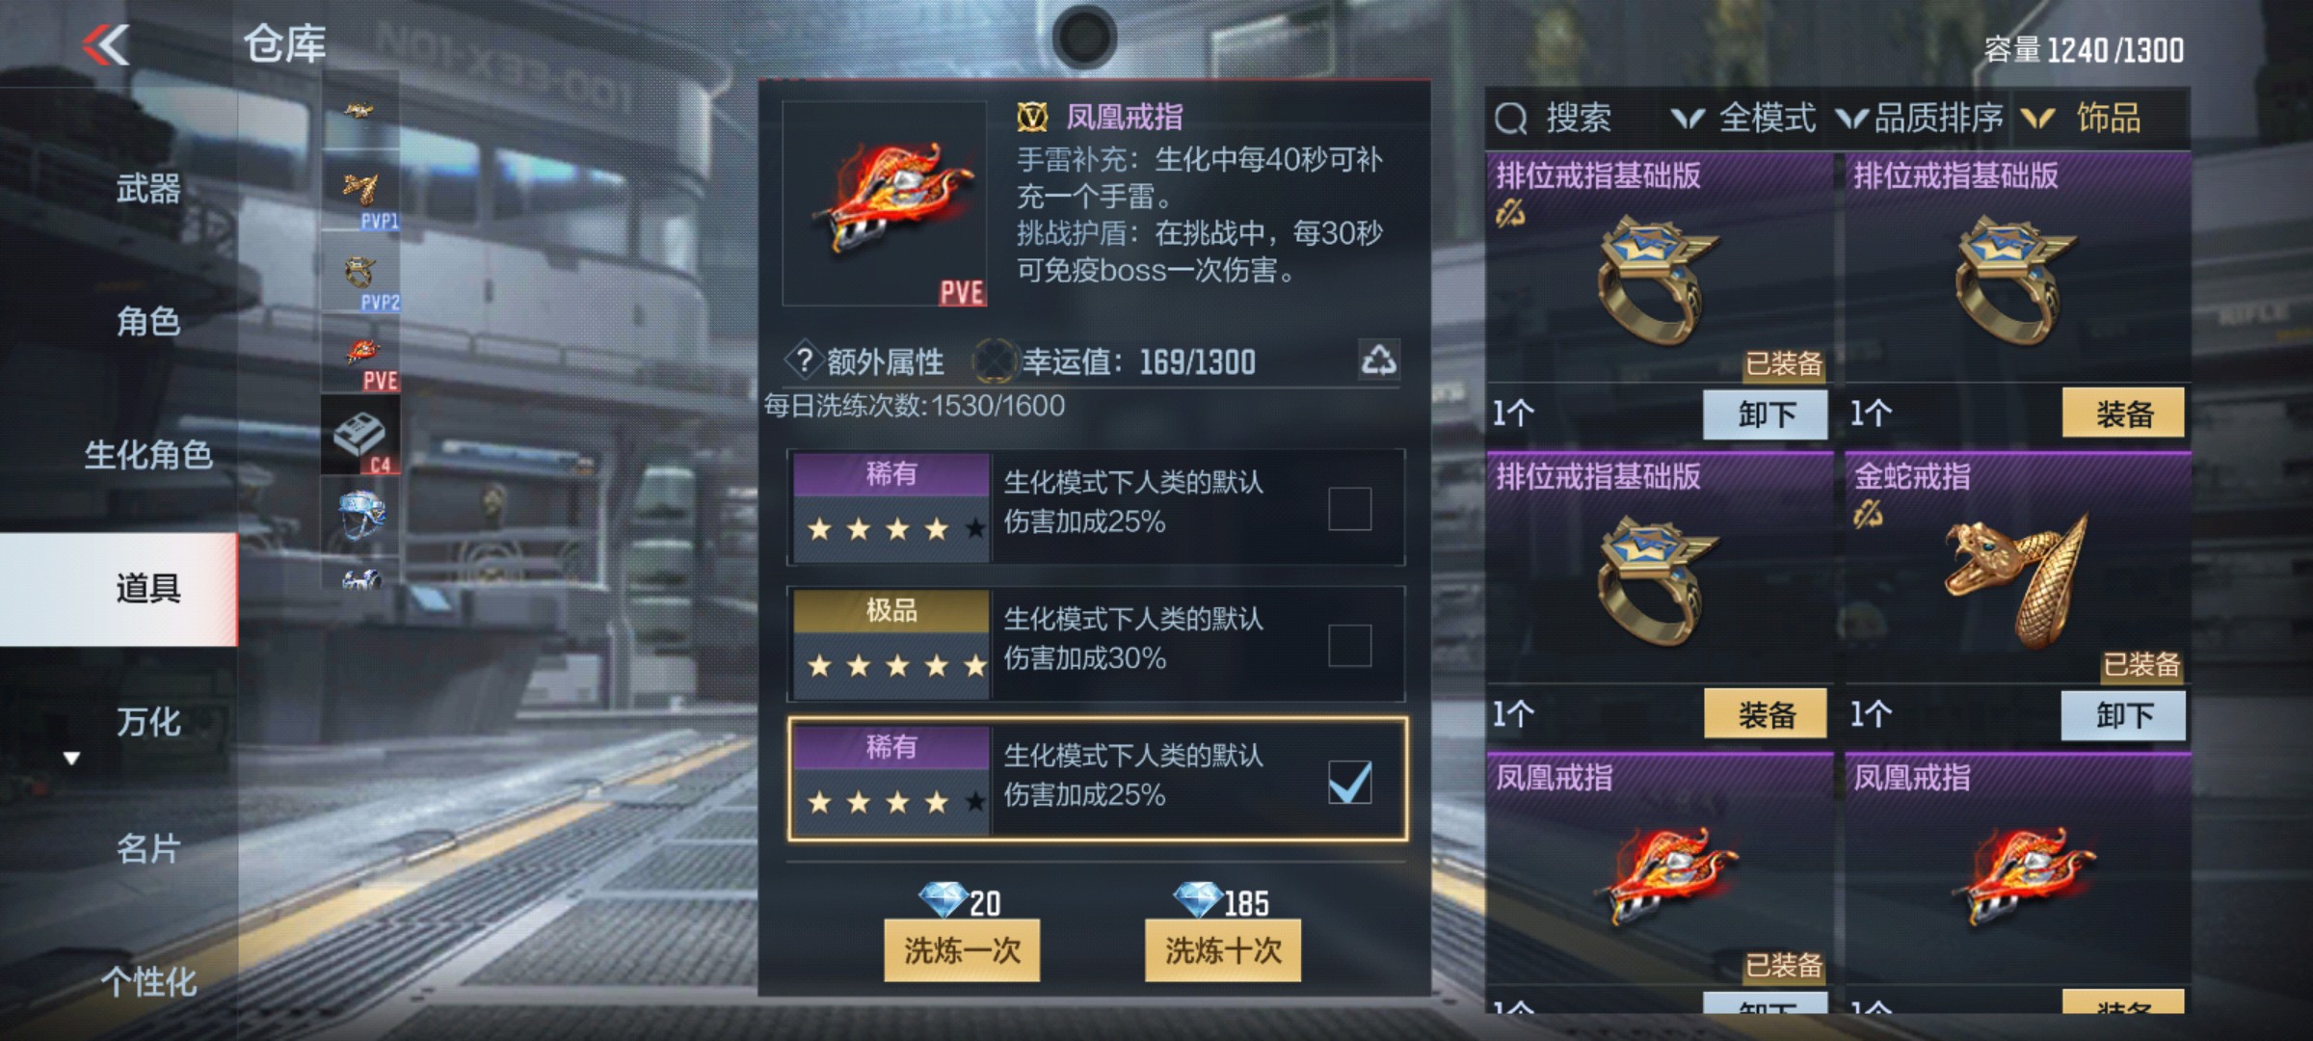
Task: Switch to the 武器 tab
Action: click(148, 189)
